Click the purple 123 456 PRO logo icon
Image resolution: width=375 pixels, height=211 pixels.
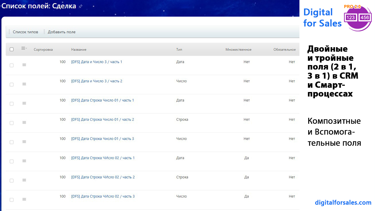pyautogui.click(x=358, y=18)
